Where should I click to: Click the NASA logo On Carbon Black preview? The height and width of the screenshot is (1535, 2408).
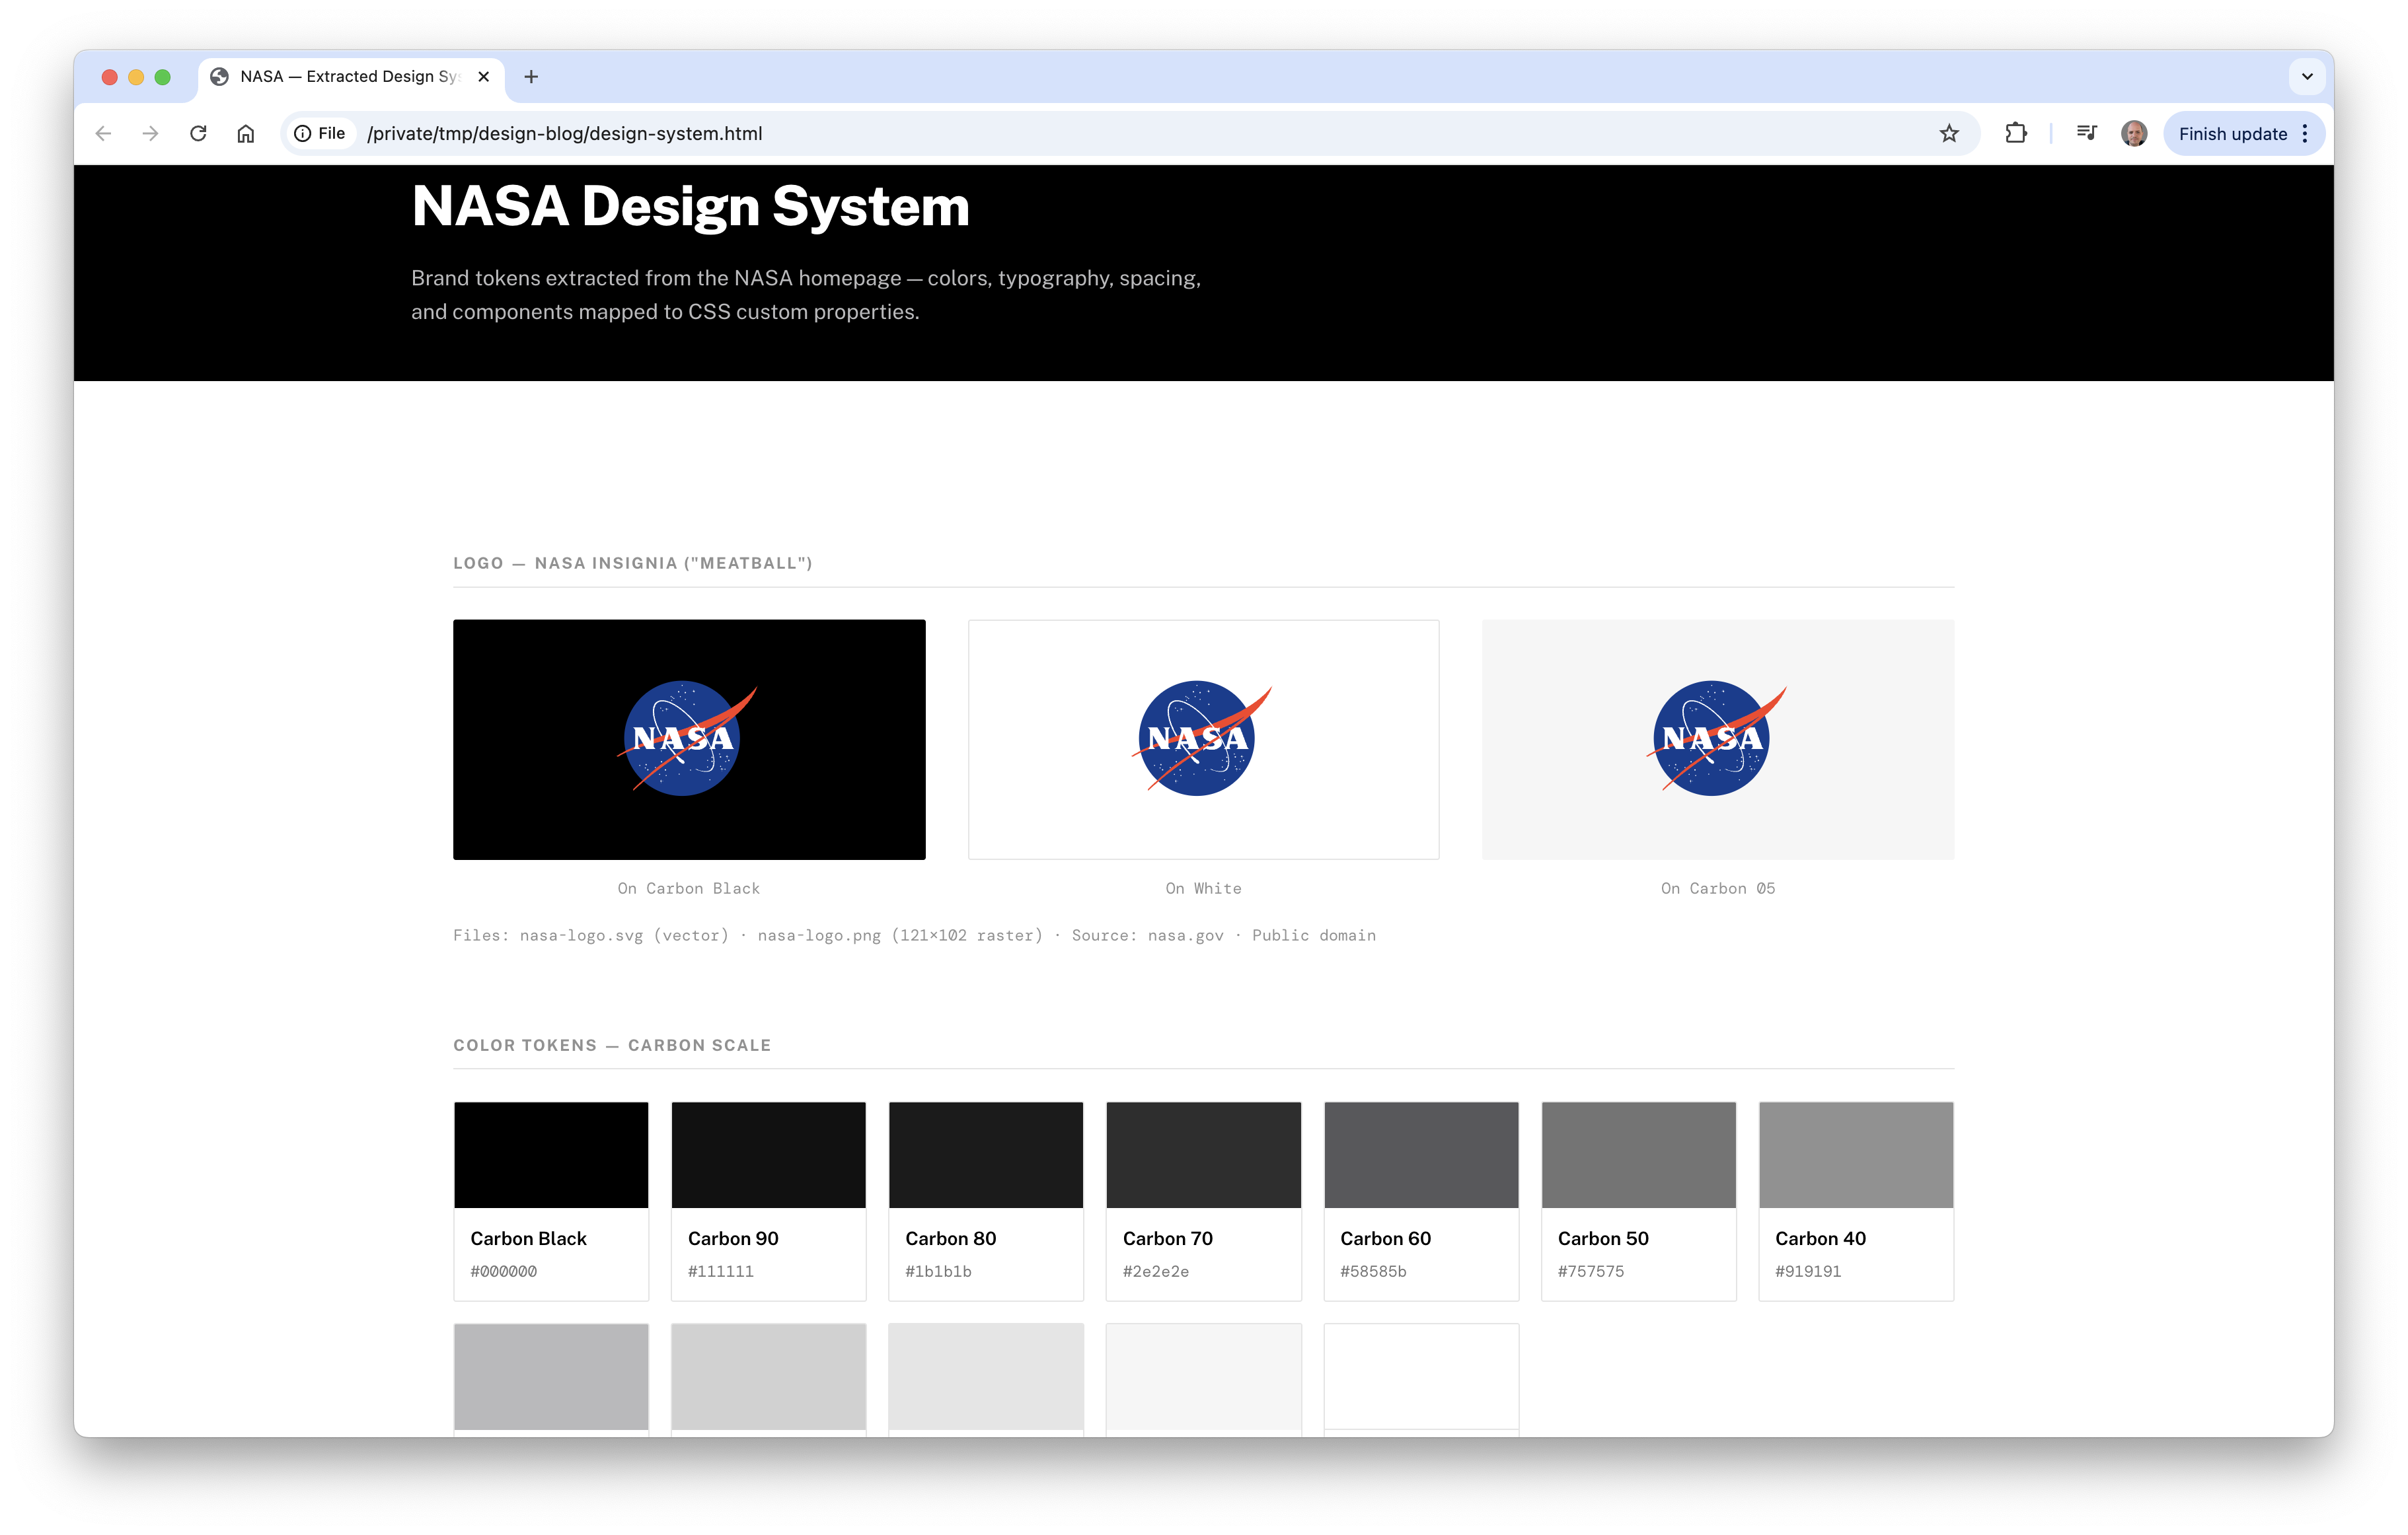(x=689, y=740)
